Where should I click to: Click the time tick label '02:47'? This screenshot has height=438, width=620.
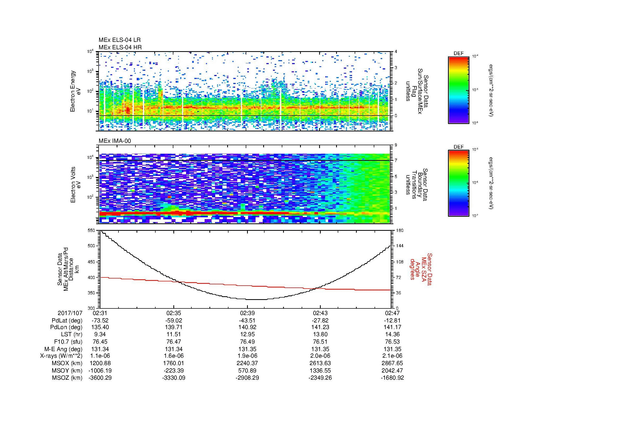tap(392, 313)
